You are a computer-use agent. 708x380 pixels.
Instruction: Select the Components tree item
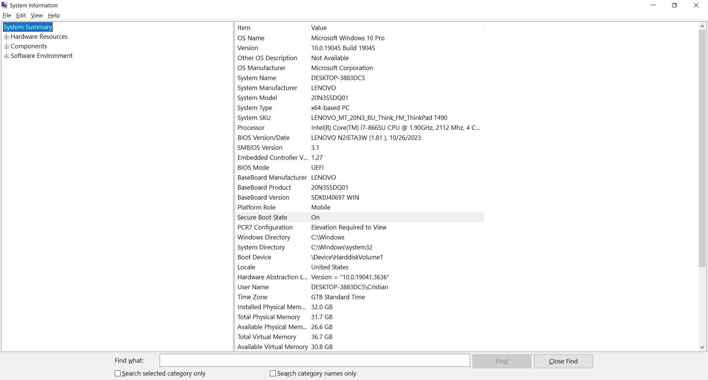(29, 46)
